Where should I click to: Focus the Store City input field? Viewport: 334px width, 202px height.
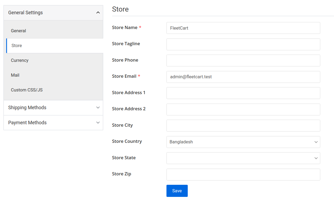point(242,126)
